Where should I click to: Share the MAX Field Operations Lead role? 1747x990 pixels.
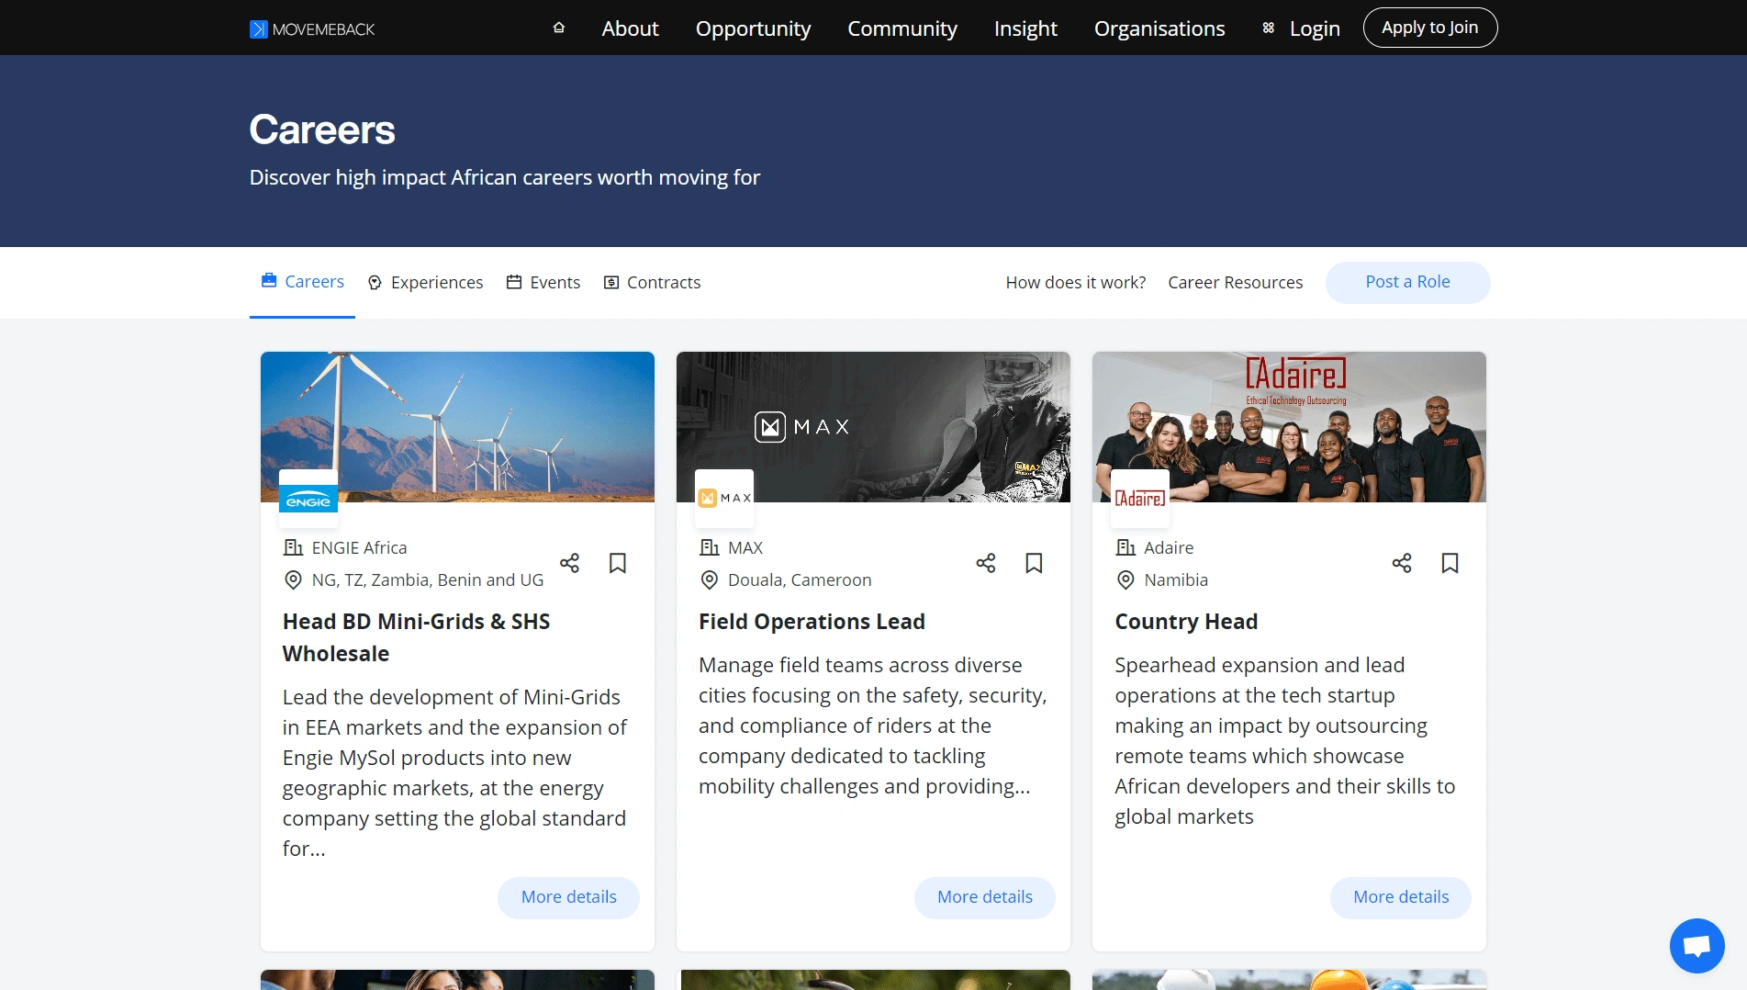coord(986,563)
